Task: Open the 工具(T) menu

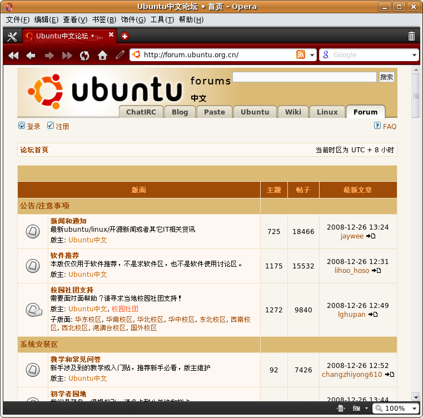Action: coord(162,19)
